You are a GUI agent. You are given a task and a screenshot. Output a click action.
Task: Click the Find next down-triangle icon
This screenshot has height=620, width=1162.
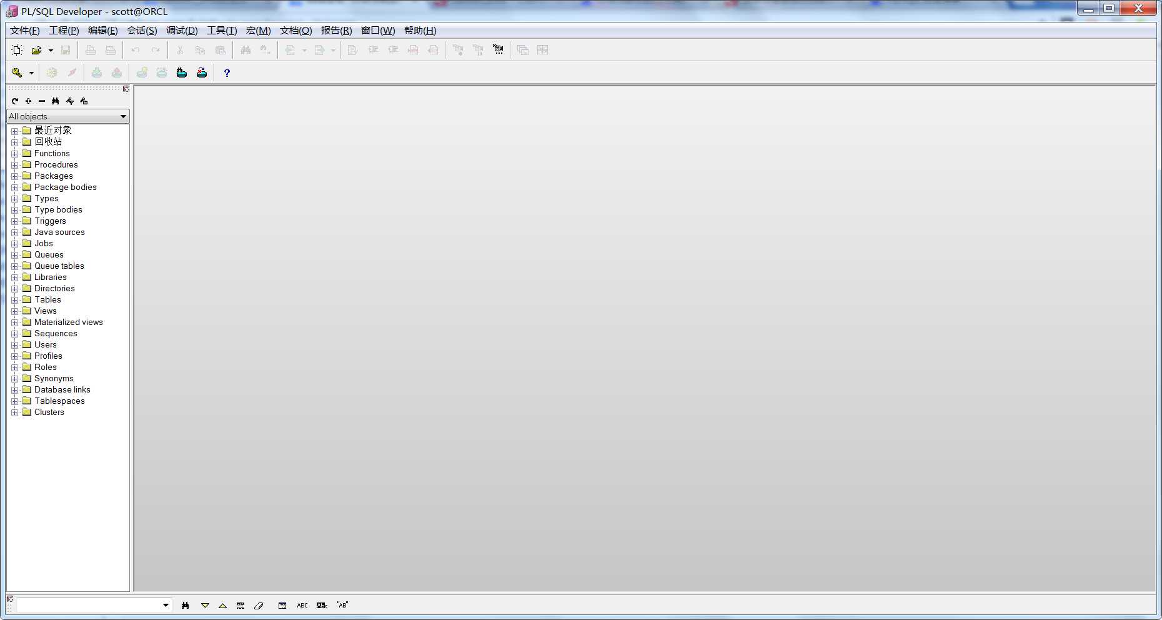coord(205,605)
